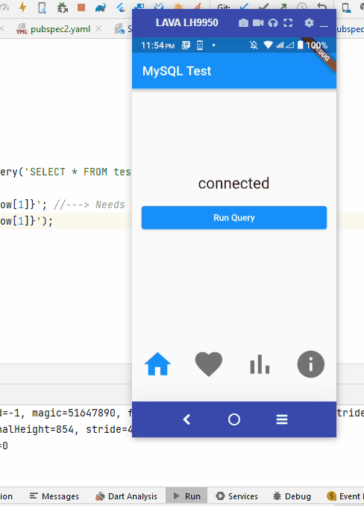This screenshot has width=364, height=506.
Task: Click the Flutter Attach debugger phone icon
Action: [42, 7]
